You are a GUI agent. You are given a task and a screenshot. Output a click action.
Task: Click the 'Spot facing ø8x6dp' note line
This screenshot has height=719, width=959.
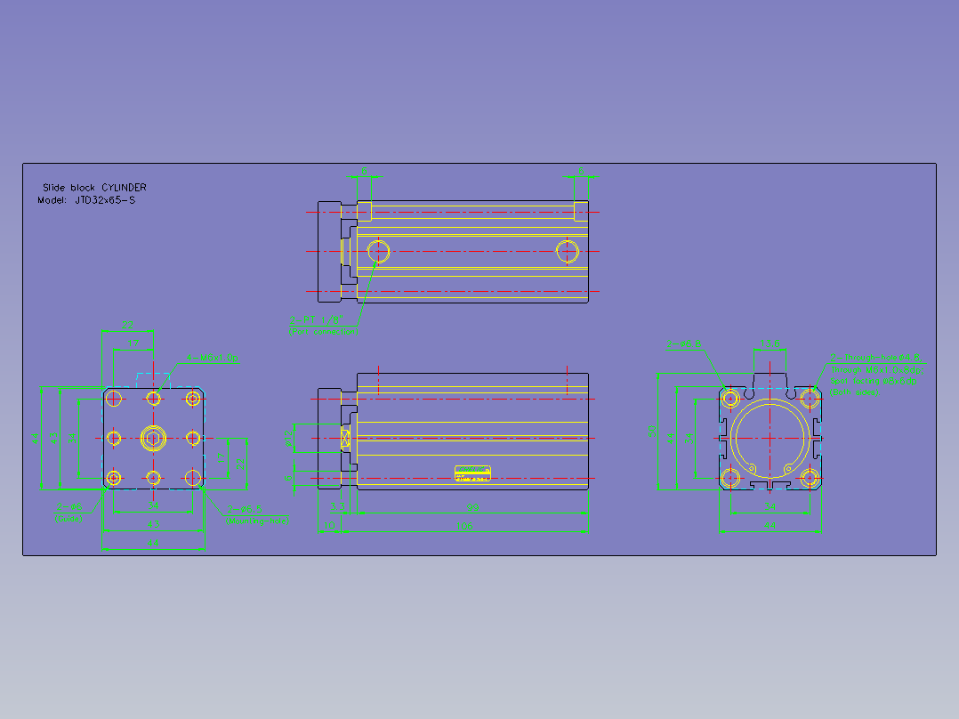[x=874, y=381]
